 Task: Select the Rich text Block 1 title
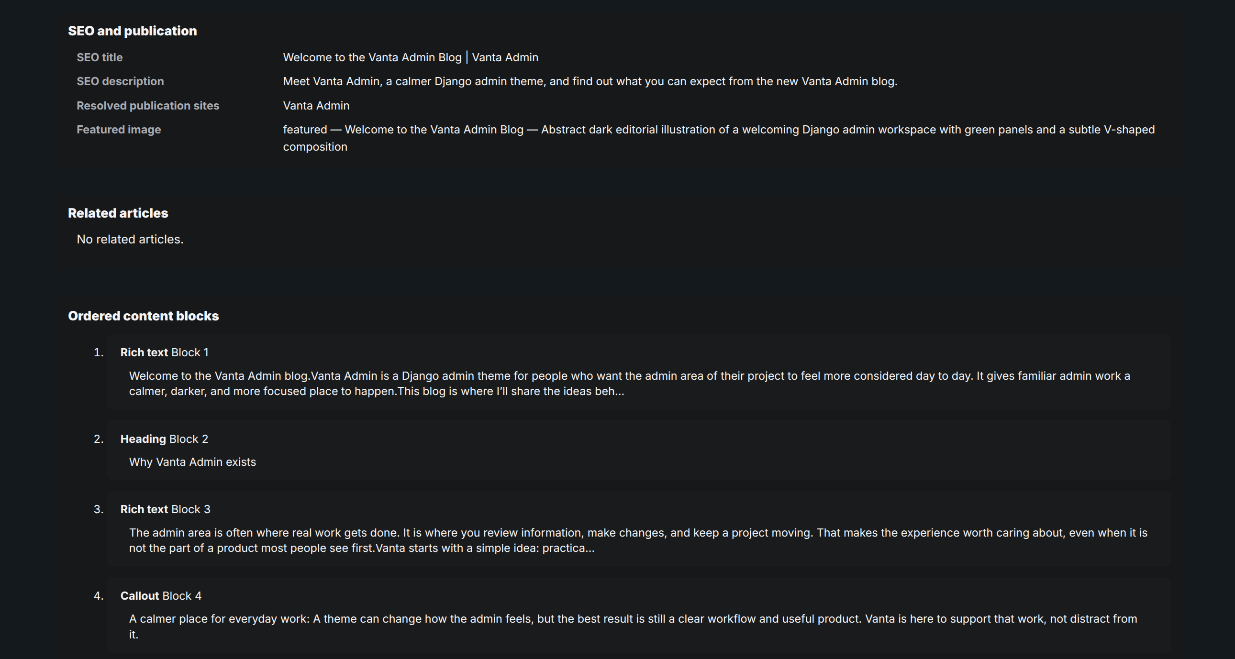[x=165, y=353]
